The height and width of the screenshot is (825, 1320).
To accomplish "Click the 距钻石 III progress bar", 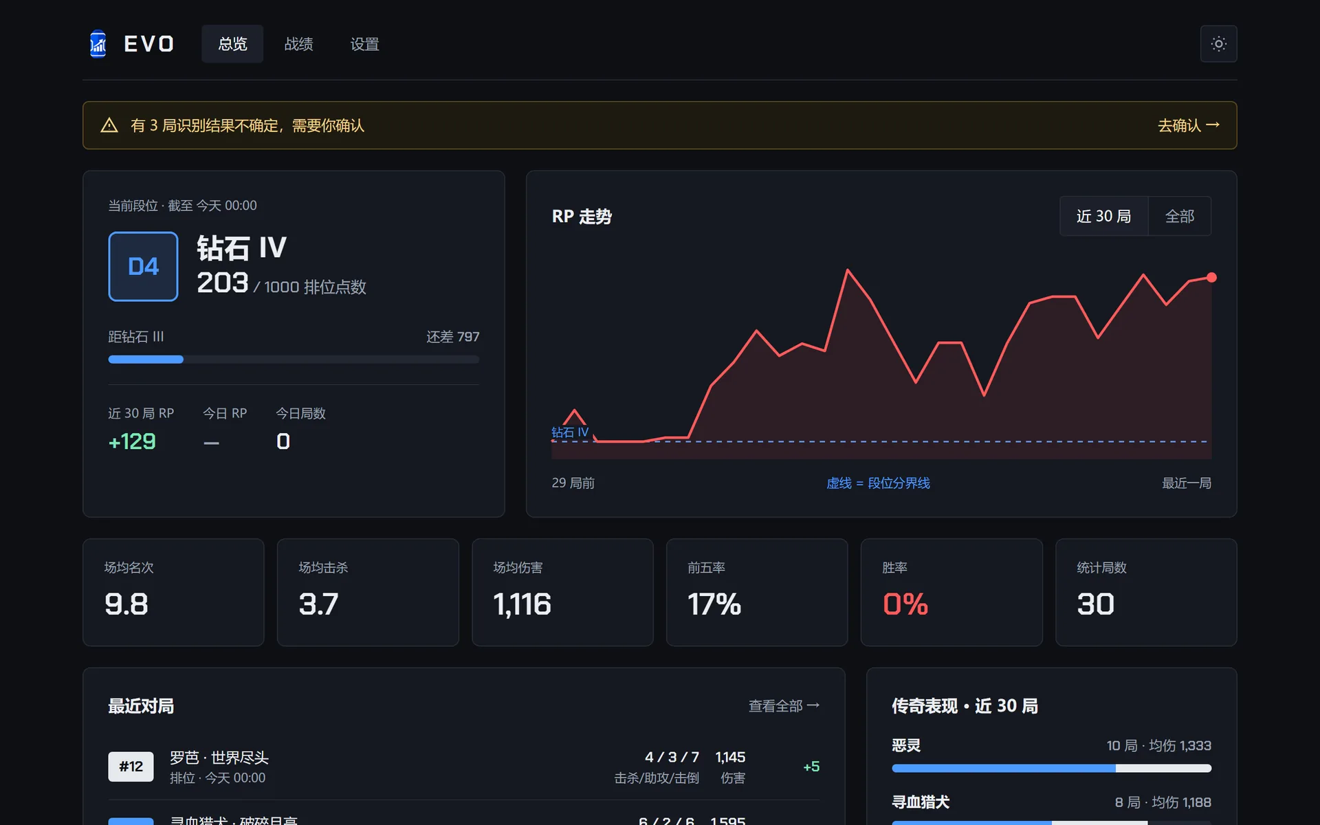I will pyautogui.click(x=294, y=360).
